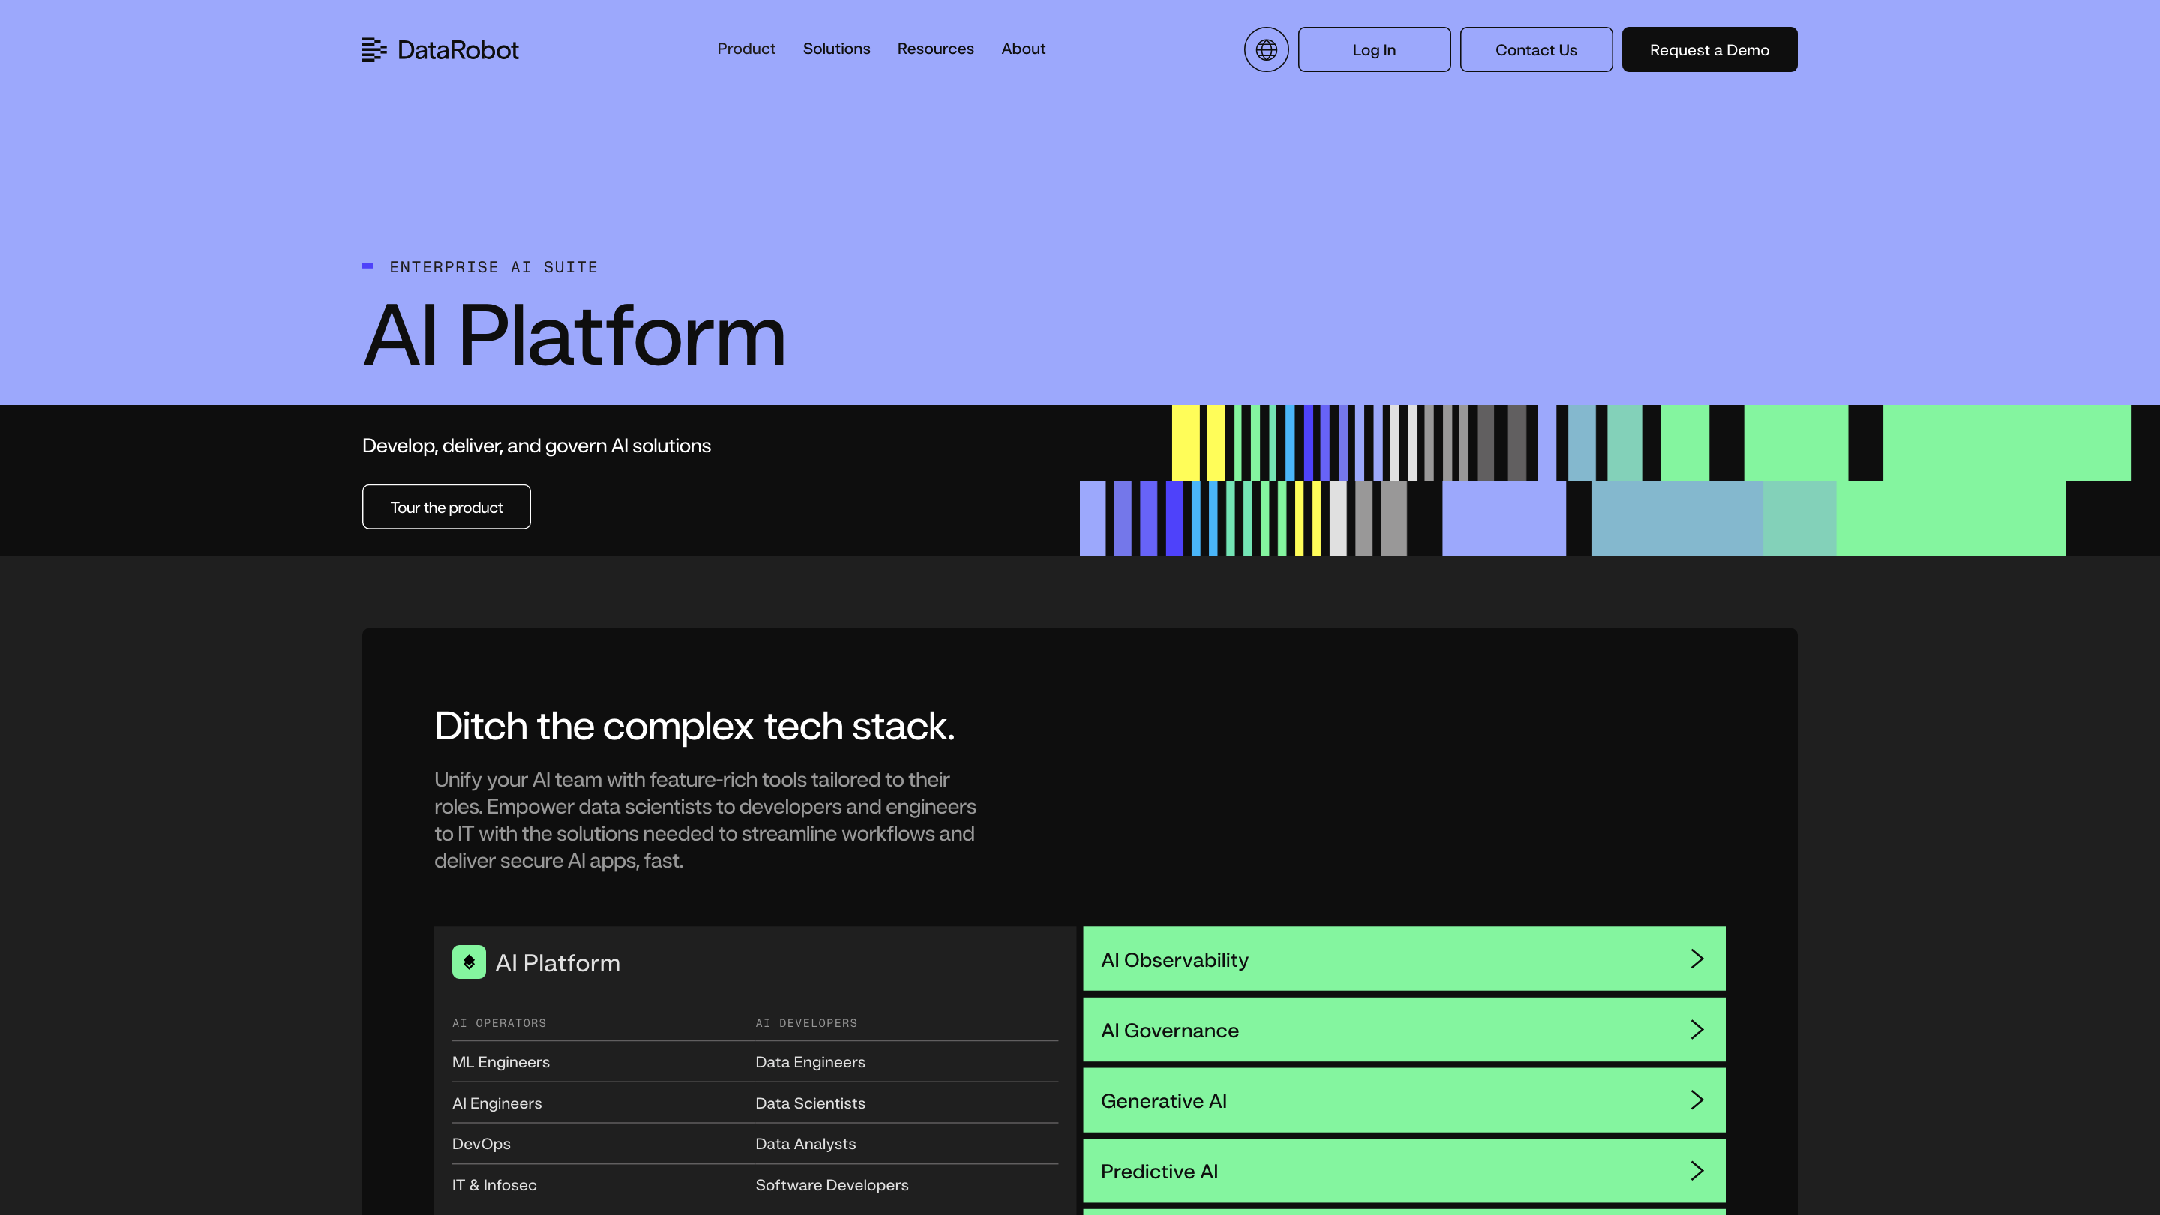The width and height of the screenshot is (2160, 1215).
Task: Expand the About dropdown
Action: (x=1023, y=49)
